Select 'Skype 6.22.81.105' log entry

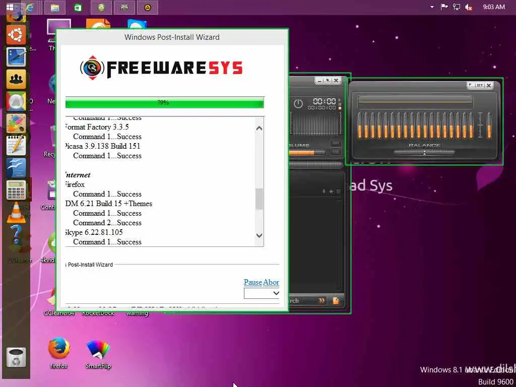tap(94, 232)
